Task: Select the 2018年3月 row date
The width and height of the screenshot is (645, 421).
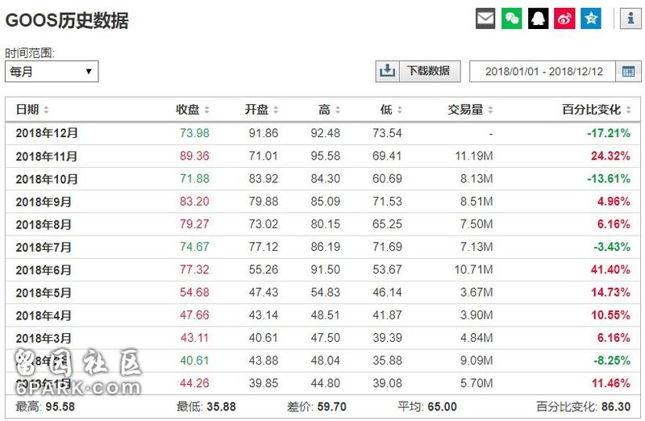Action: (x=44, y=338)
